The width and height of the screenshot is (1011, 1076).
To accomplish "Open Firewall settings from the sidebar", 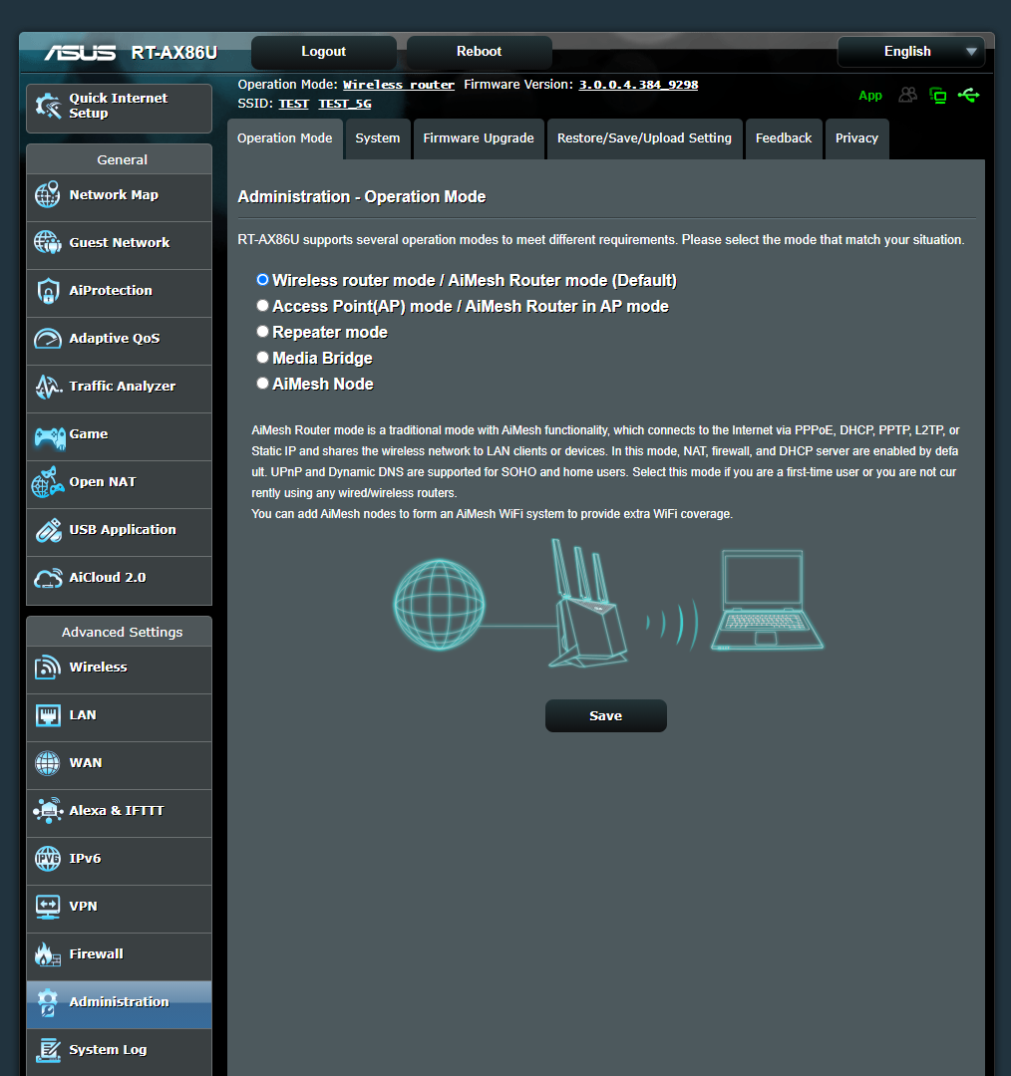I will pyautogui.click(x=96, y=953).
